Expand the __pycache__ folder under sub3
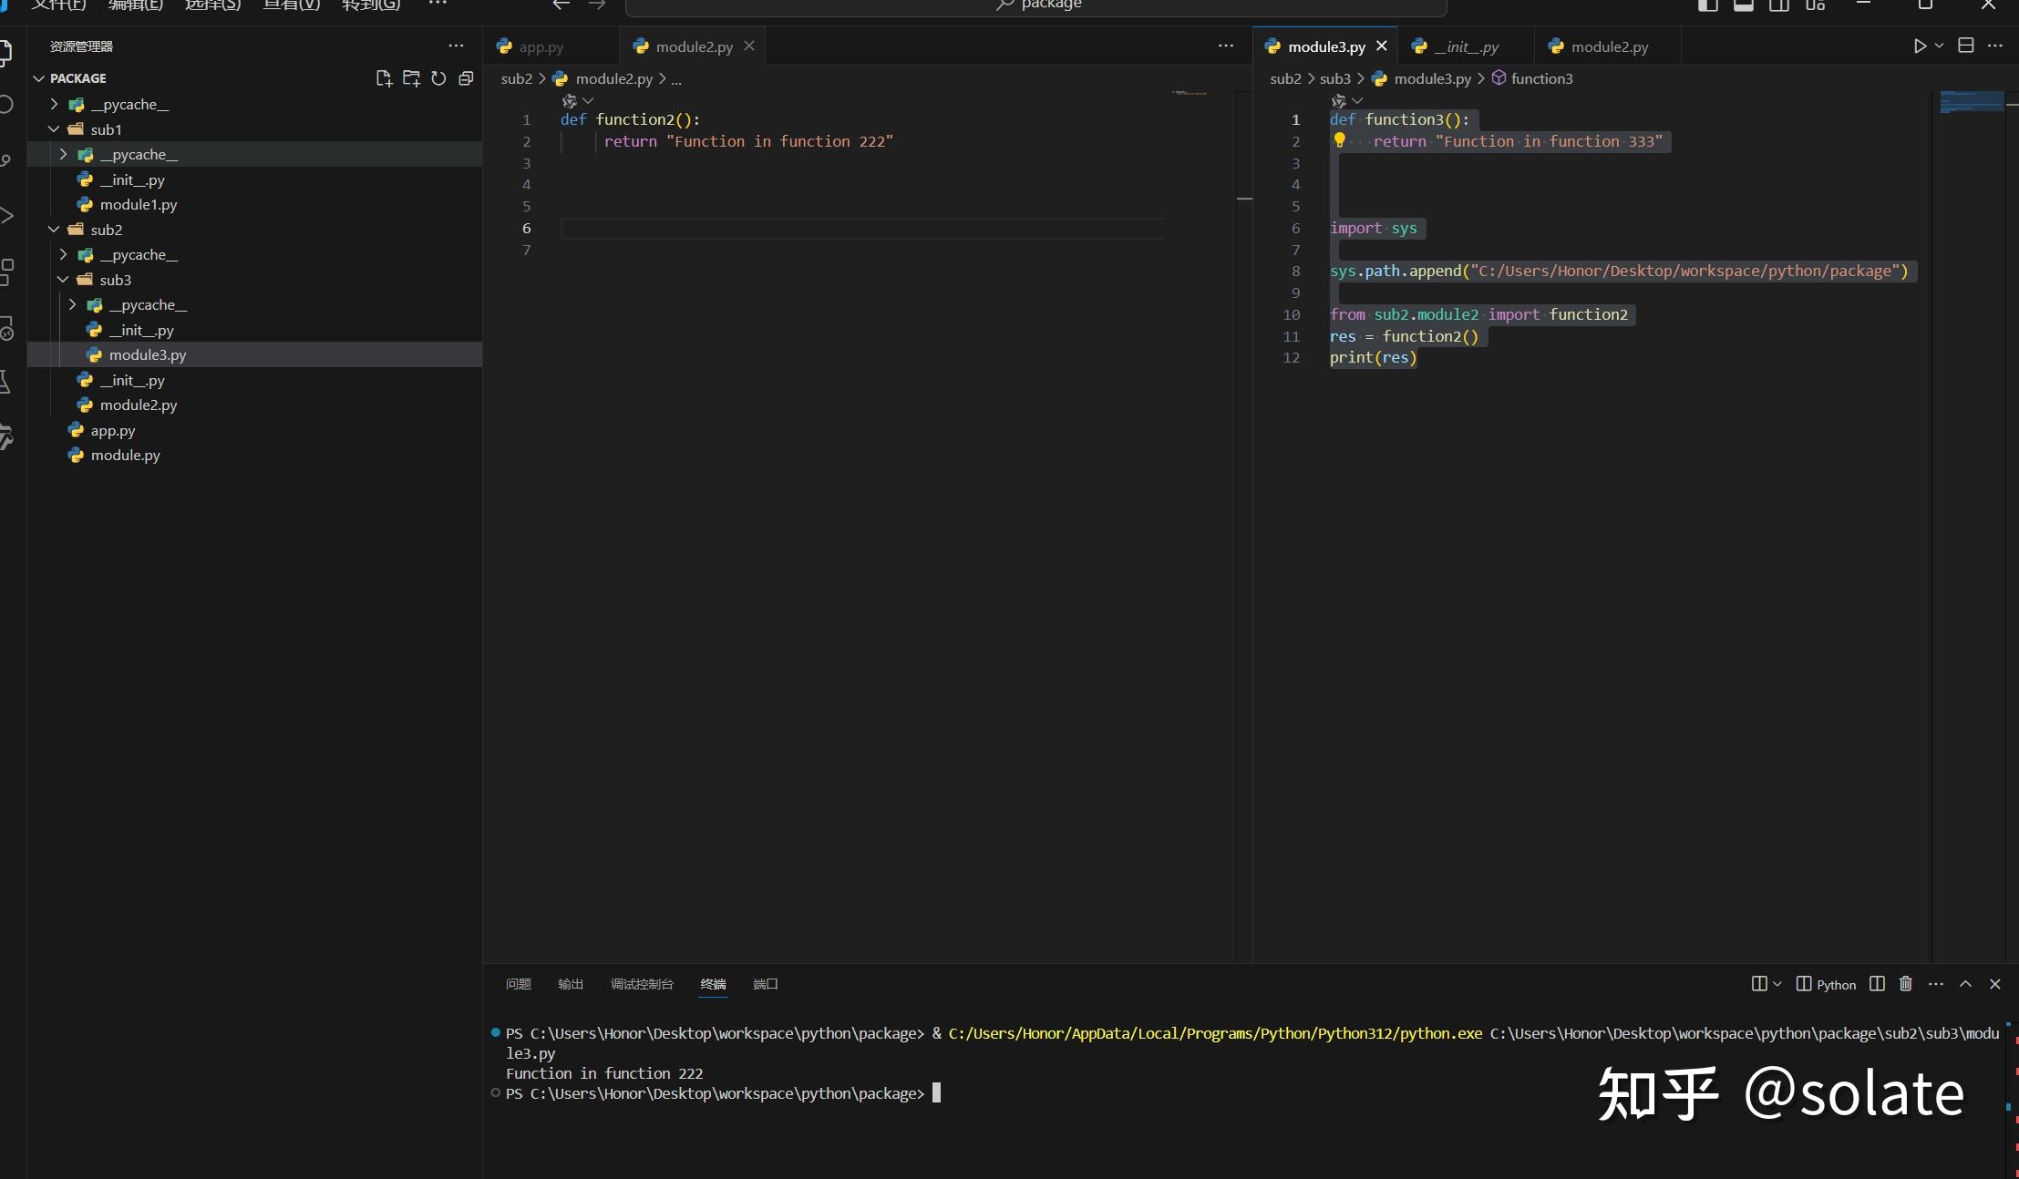Screen dimensions: 2019x1179 pos(73,305)
